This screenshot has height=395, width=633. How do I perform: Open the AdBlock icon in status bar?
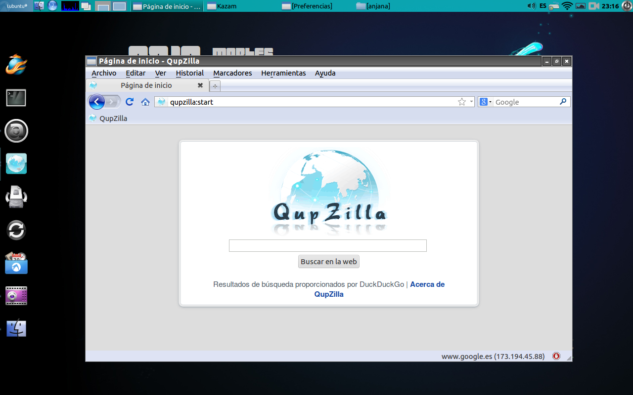(556, 356)
